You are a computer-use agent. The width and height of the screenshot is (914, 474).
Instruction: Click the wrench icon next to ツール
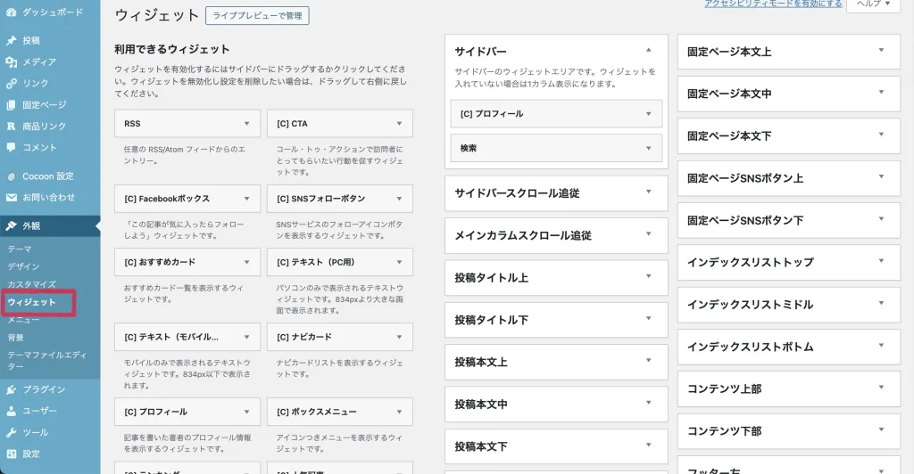tap(11, 432)
